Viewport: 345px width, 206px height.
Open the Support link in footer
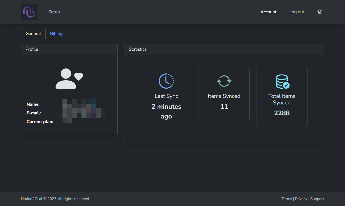click(x=317, y=199)
